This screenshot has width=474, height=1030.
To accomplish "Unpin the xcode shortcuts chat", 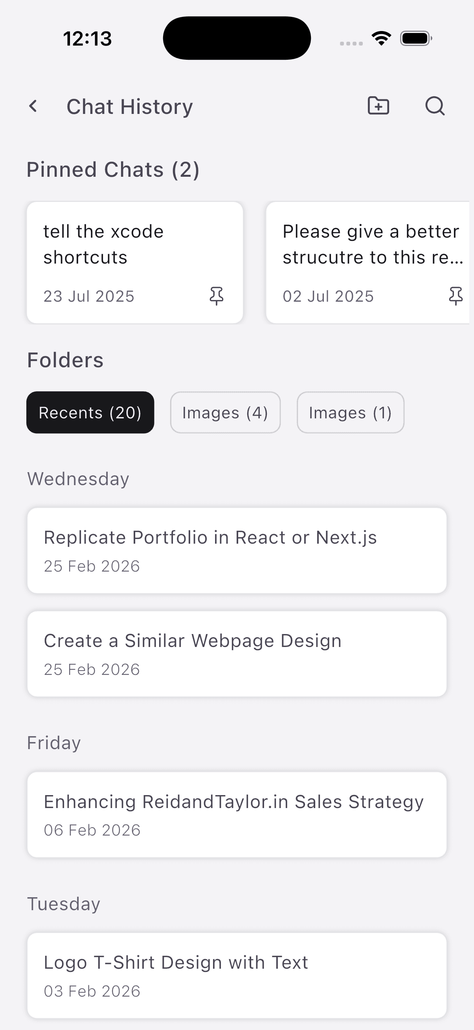I will pos(217,296).
